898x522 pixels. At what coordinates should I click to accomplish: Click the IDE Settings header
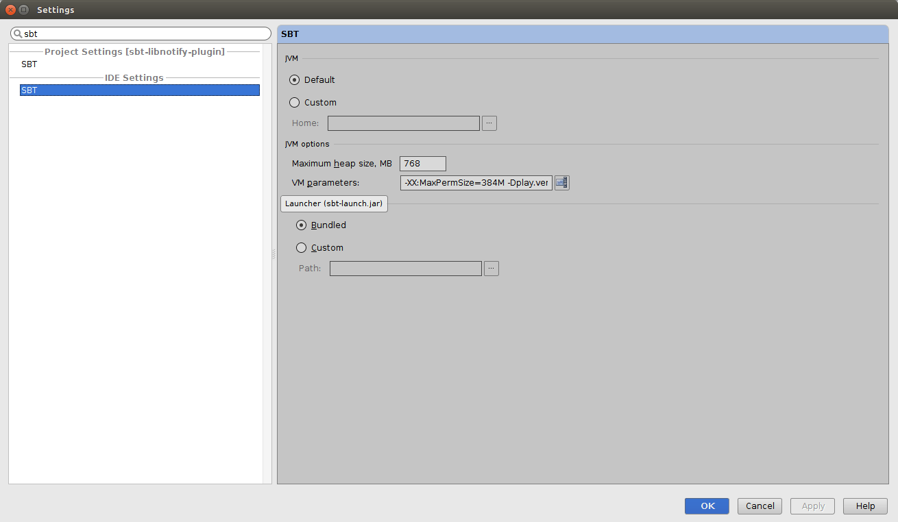pos(134,77)
